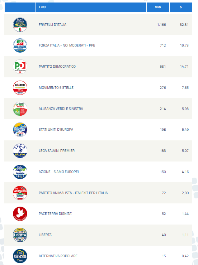
Task: Click the Forza Italia Berlusconi logo
Action: (x=20, y=45)
